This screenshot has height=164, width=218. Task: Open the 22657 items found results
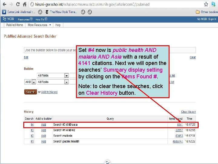(x=179, y=130)
